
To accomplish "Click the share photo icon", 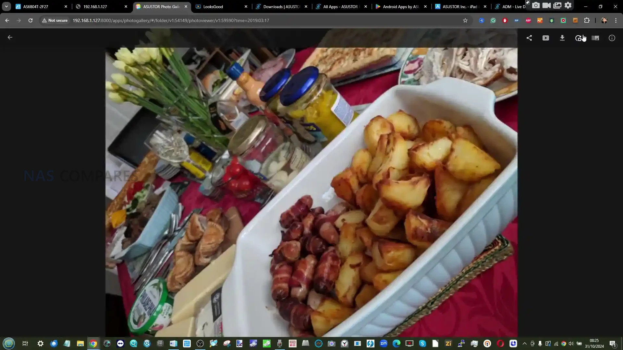I will click(529, 38).
